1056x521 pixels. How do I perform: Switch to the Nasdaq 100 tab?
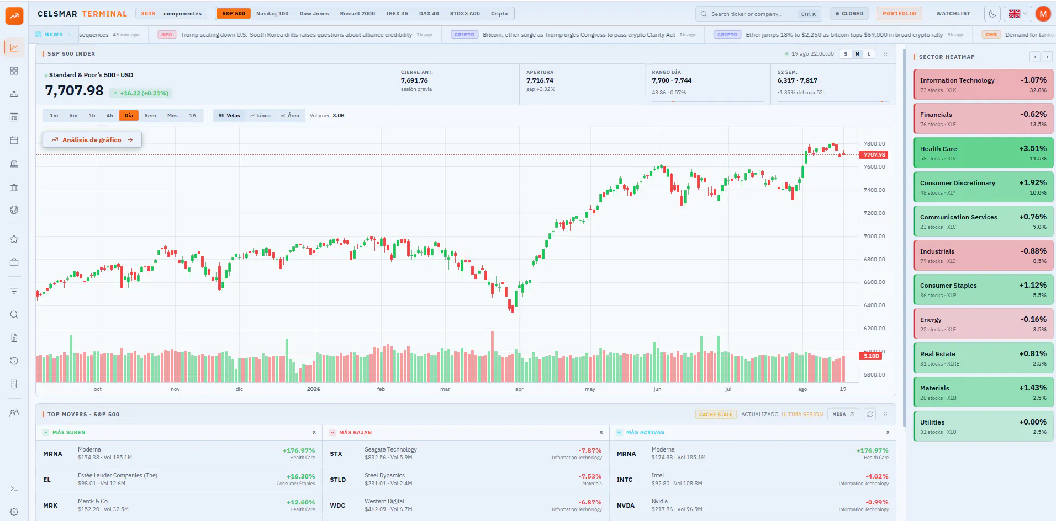tap(272, 14)
